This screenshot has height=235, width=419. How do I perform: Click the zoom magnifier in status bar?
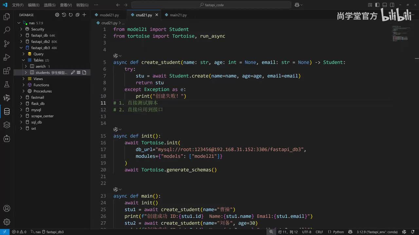click(x=271, y=232)
